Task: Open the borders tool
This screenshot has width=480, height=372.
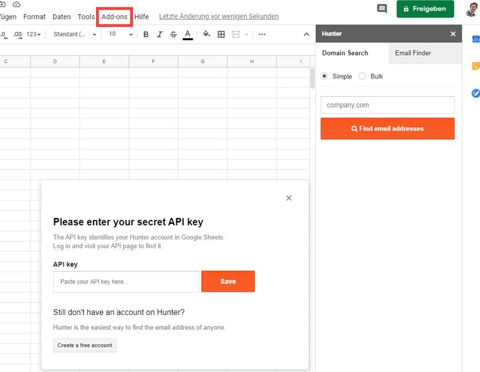Action: point(221,34)
